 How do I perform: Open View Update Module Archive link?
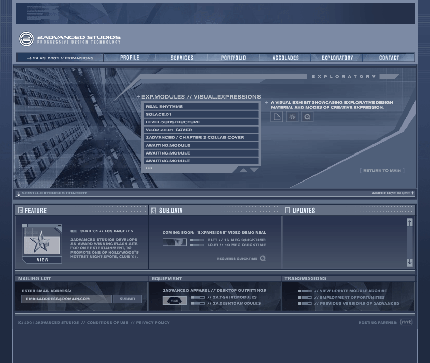[351, 291]
